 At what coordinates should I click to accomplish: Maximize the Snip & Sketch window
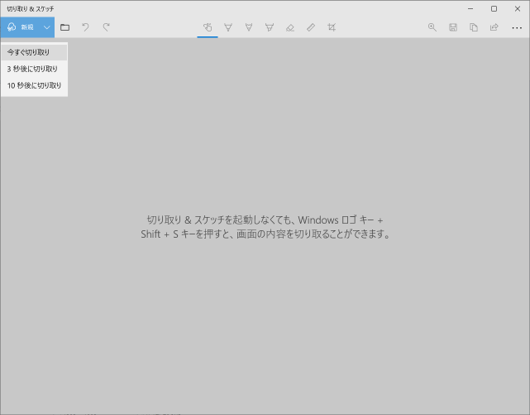coord(494,9)
